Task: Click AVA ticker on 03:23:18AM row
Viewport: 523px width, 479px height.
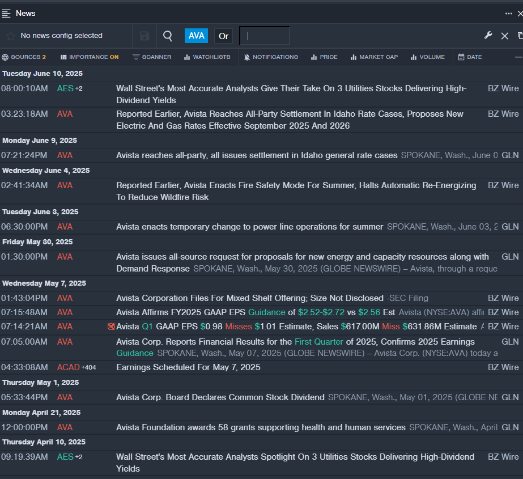Action: (x=65, y=114)
